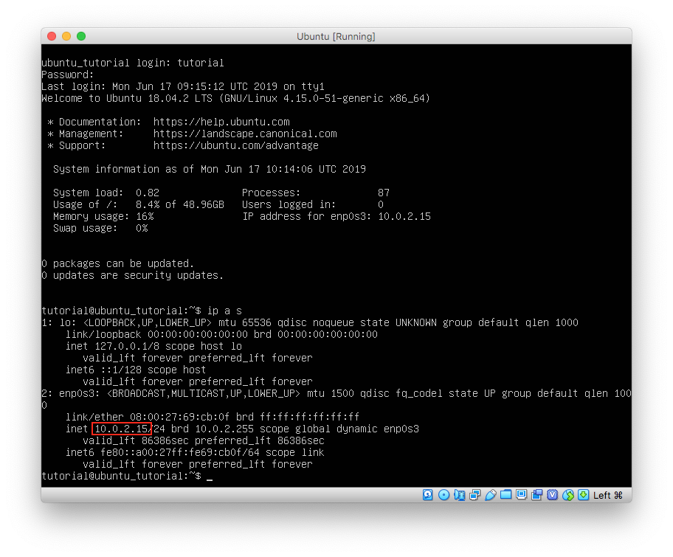This screenshot has height=557, width=673.
Task: Toggle the mouse integration indicator icon
Action: 568,495
